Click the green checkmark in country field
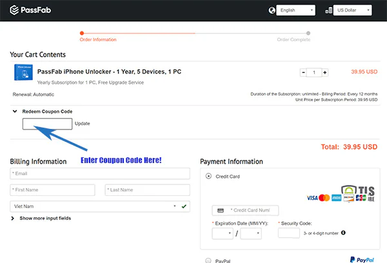387x263 pixels. pos(184,206)
